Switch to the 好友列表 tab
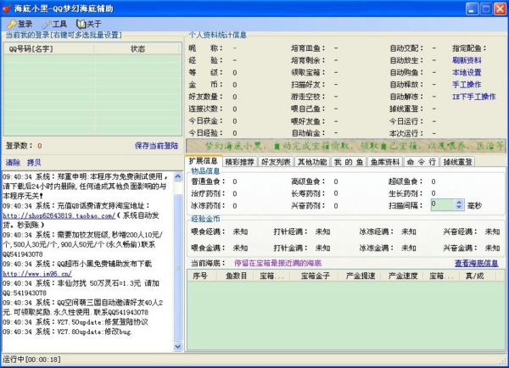509x368 pixels. pos(276,162)
